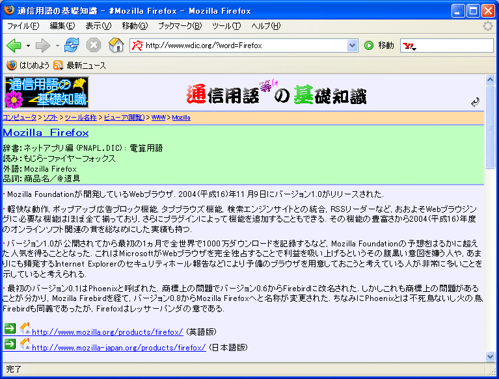The width and height of the screenshot is (499, 379).
Task: Follow the ビューア(閲覧) breadcrumb link
Action: tap(124, 117)
